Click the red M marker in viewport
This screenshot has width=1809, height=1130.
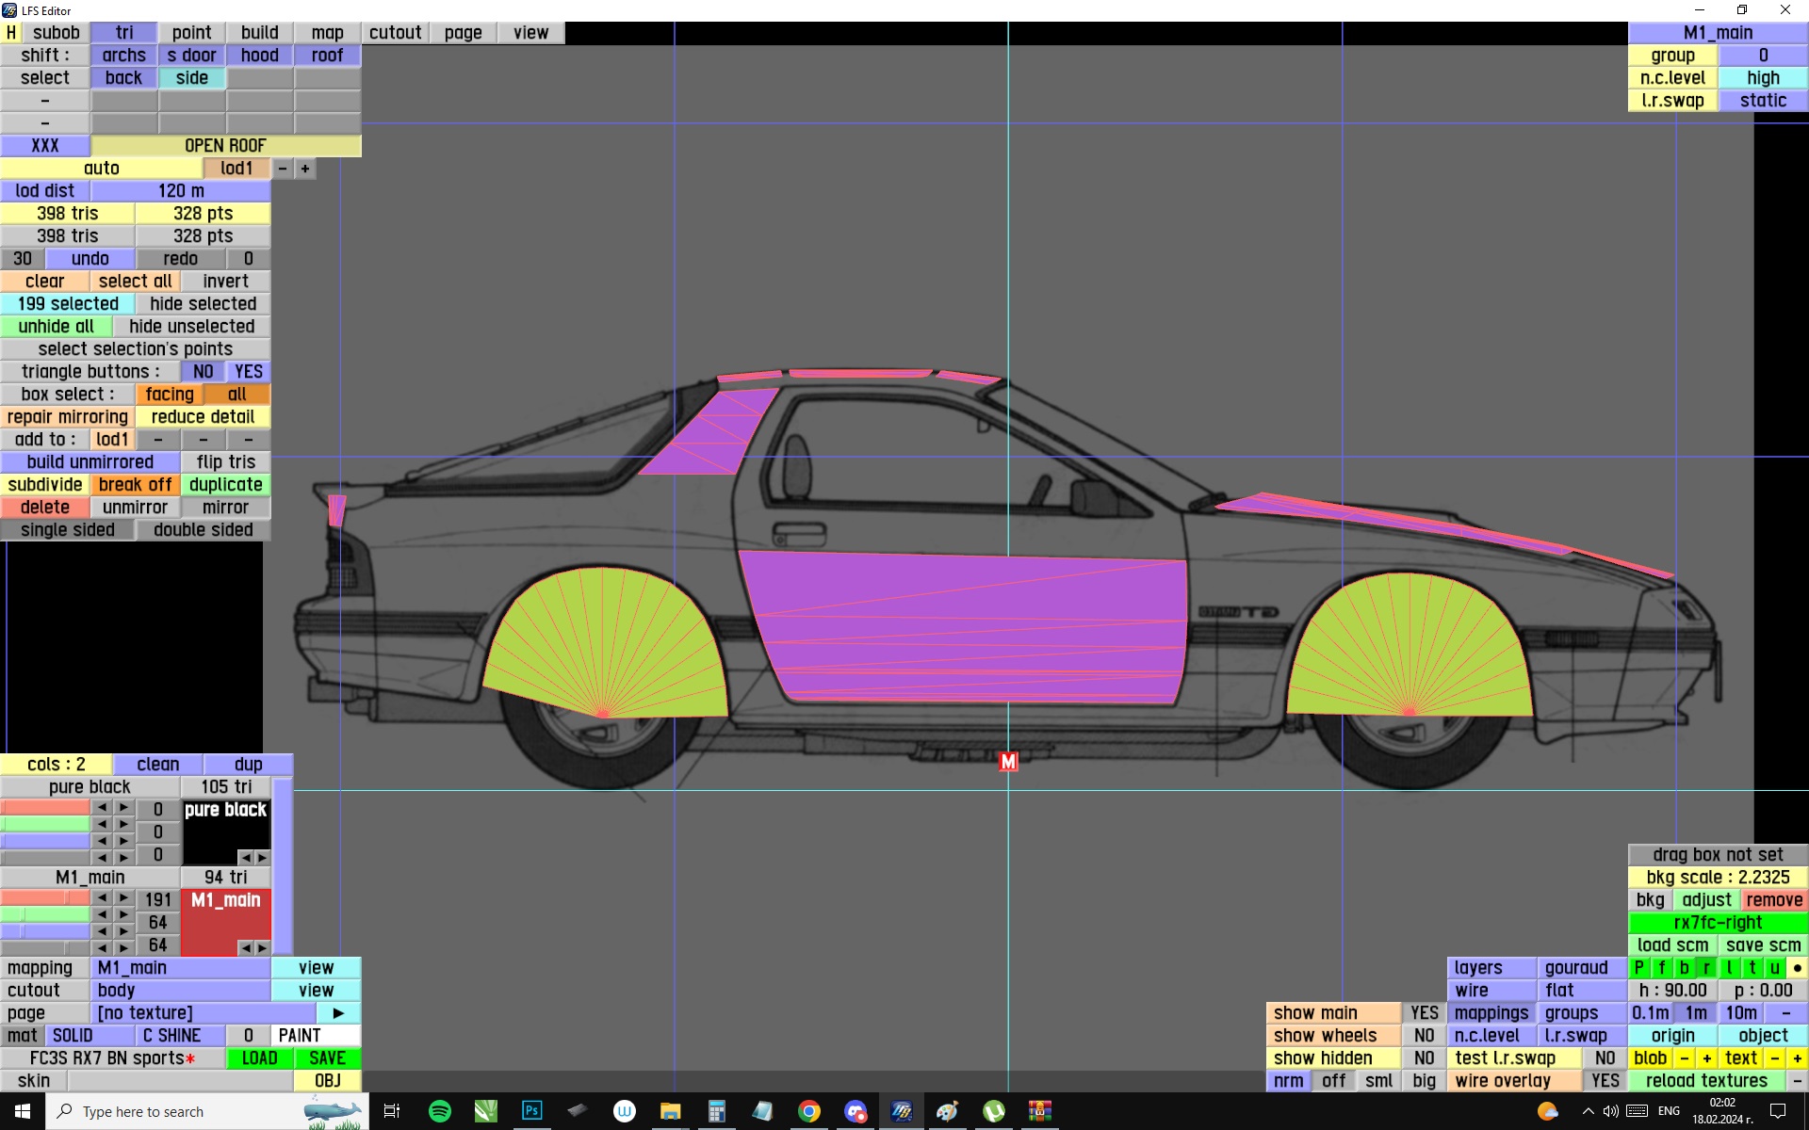coord(1008,762)
